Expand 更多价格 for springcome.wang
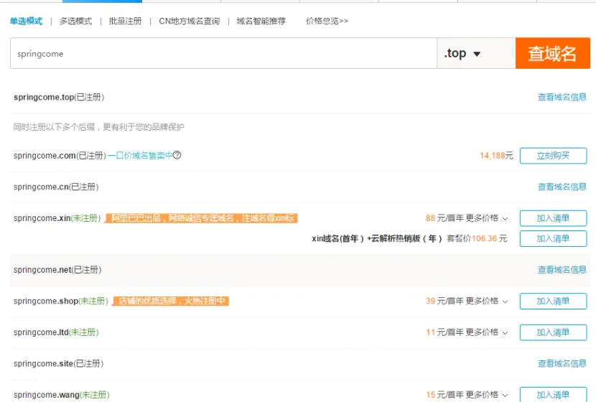 487,395
